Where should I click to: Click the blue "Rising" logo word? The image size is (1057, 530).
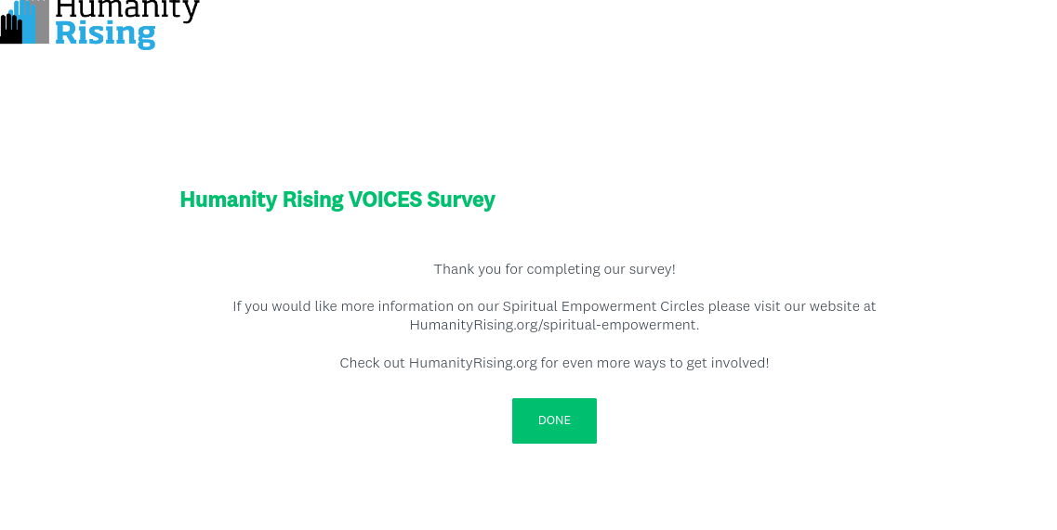pos(105,33)
